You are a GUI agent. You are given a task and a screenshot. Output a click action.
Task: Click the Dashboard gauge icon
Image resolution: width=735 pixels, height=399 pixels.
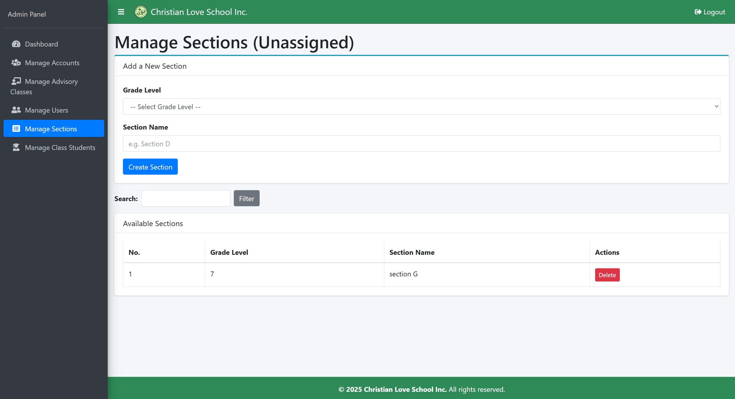[x=16, y=44]
